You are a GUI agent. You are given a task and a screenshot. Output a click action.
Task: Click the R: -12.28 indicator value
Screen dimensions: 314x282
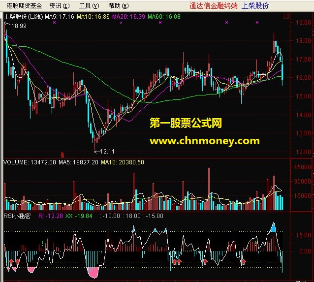[x=51, y=216]
